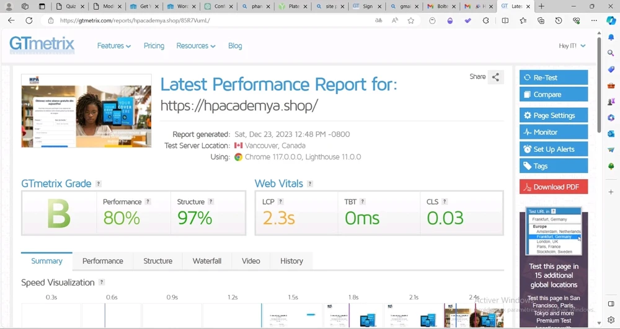Switch to the Waterfall tab
The width and height of the screenshot is (620, 329).
[x=206, y=261]
